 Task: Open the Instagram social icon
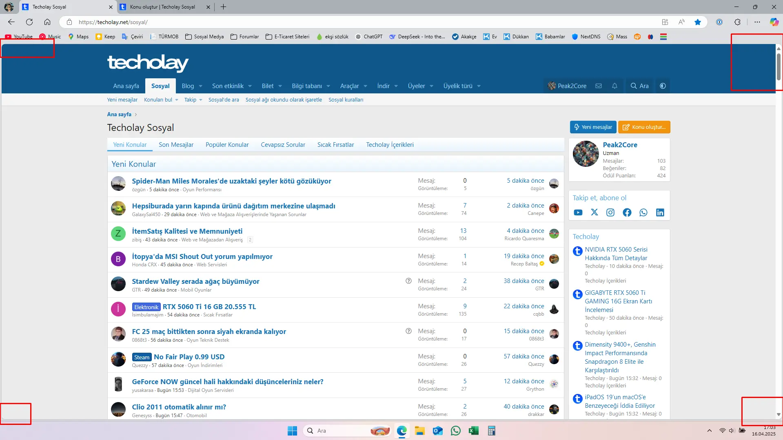(x=610, y=212)
